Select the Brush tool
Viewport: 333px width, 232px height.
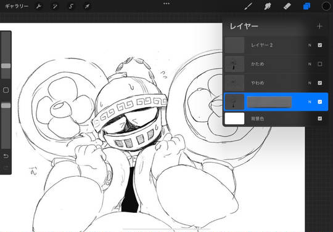point(248,6)
